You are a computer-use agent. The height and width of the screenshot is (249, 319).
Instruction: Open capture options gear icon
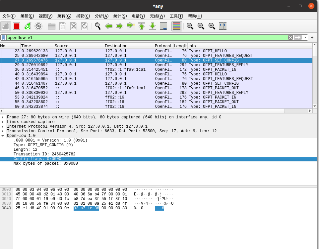[x=38, y=26]
